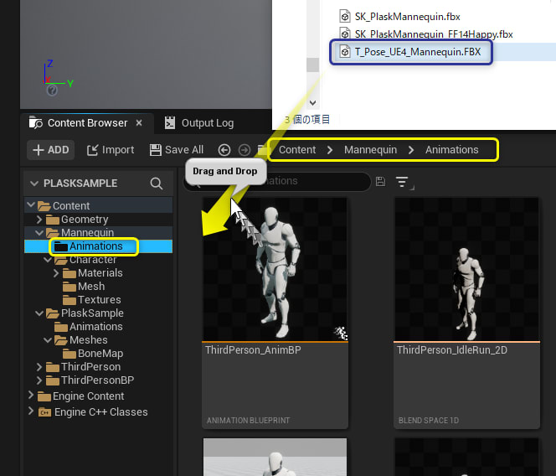Viewport: 556px width, 476px height.
Task: Collapse the Mannequin folder
Action: (39, 233)
